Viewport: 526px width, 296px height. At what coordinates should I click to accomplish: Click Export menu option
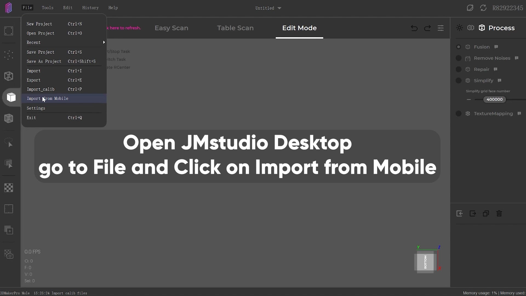coord(34,80)
